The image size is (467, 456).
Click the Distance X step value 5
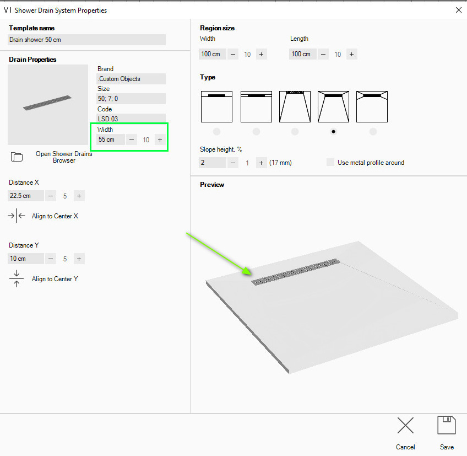[x=65, y=196]
